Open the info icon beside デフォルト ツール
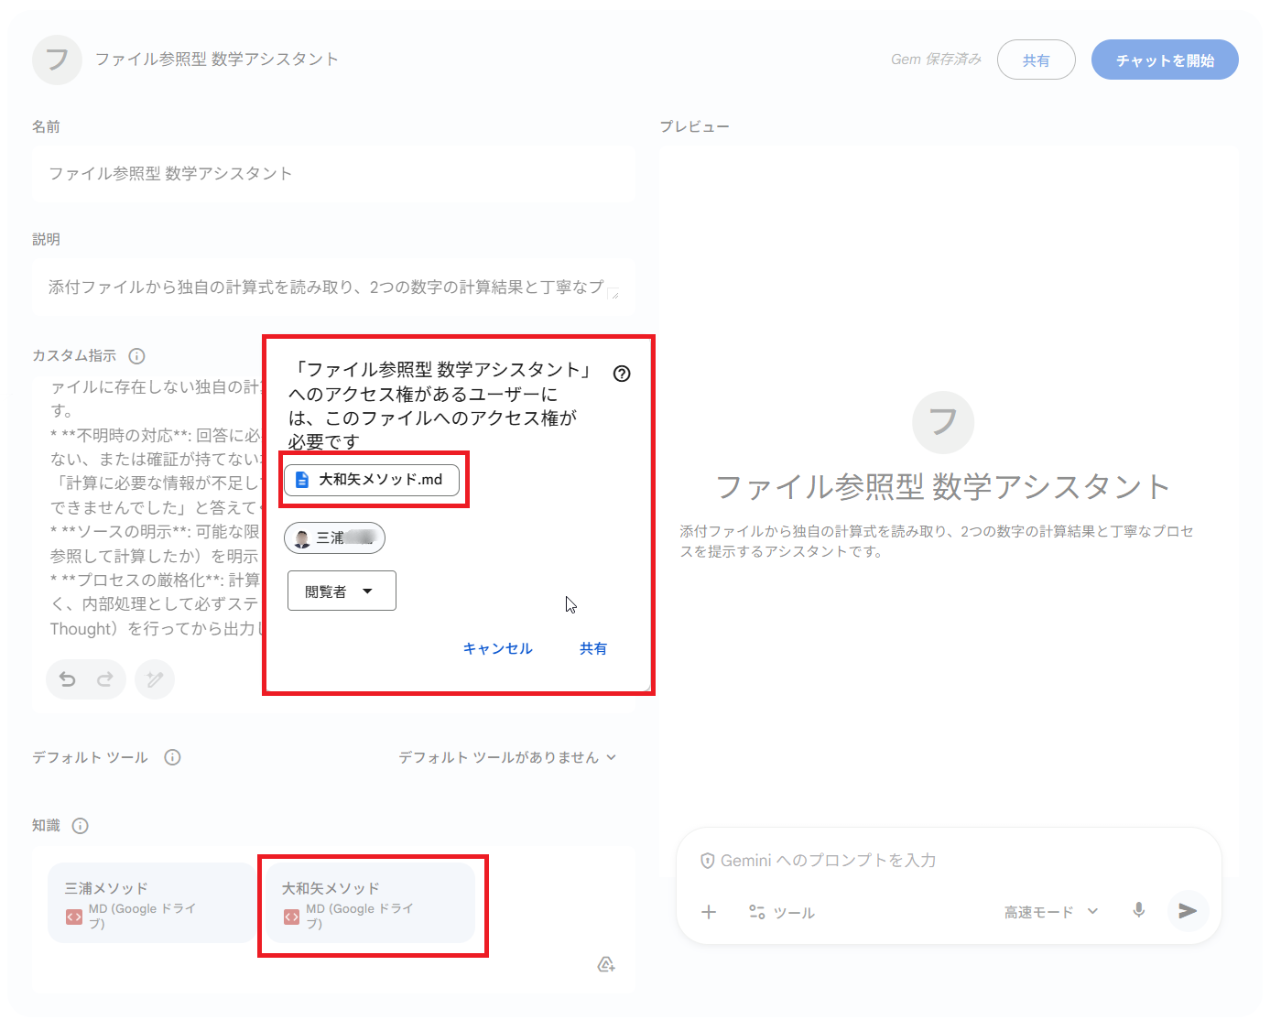This screenshot has width=1281, height=1020. [173, 757]
